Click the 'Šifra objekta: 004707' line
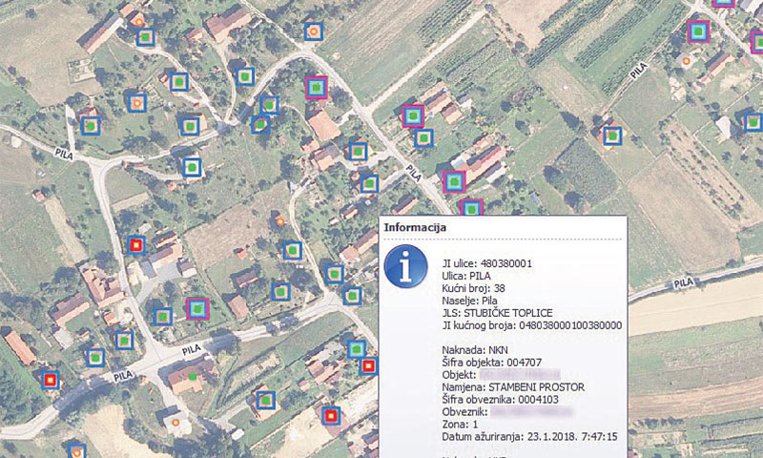Viewport: 763px width, 458px height. pos(491,363)
